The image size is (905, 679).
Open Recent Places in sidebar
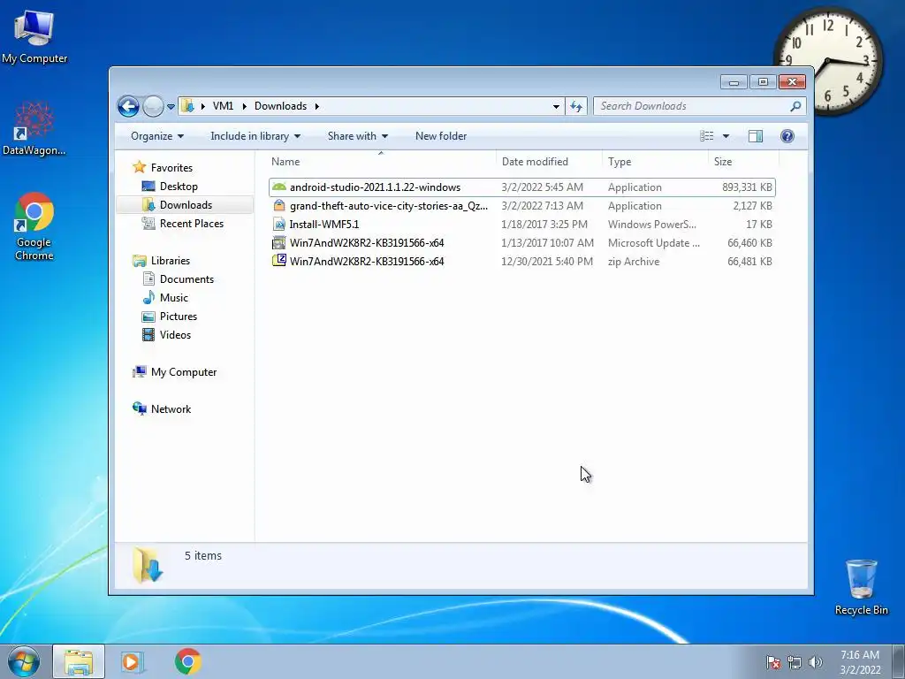[x=191, y=224]
